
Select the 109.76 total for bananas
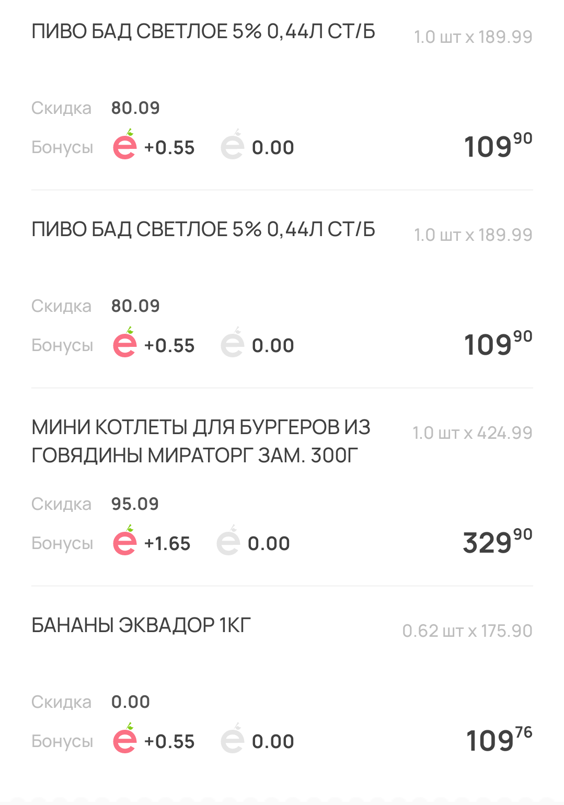[499, 740]
